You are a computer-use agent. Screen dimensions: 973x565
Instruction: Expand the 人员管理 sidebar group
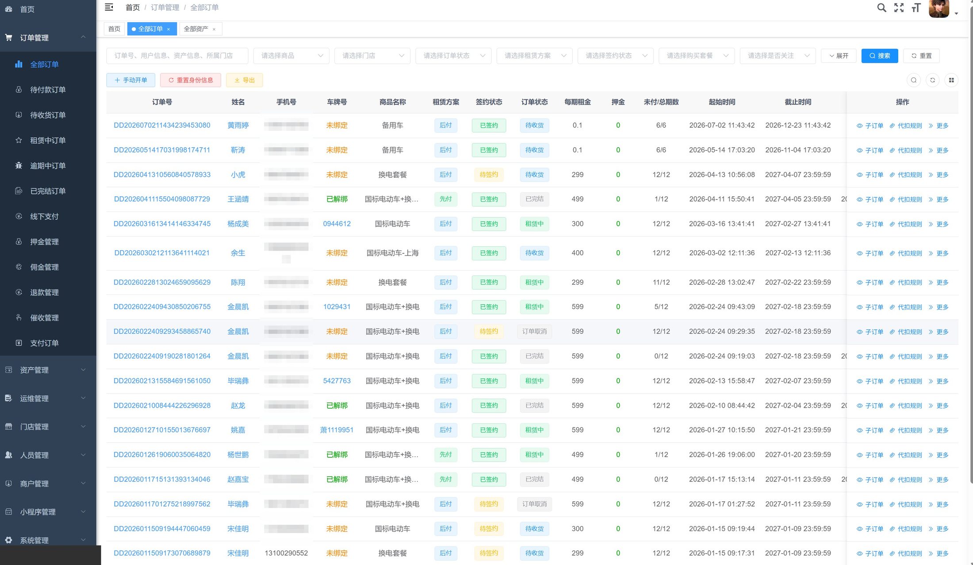[48, 455]
